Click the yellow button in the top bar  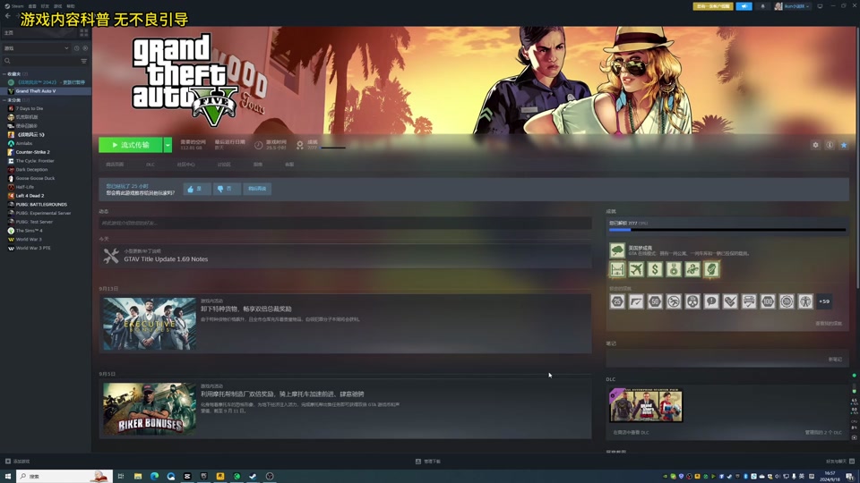pyautogui.click(x=713, y=6)
